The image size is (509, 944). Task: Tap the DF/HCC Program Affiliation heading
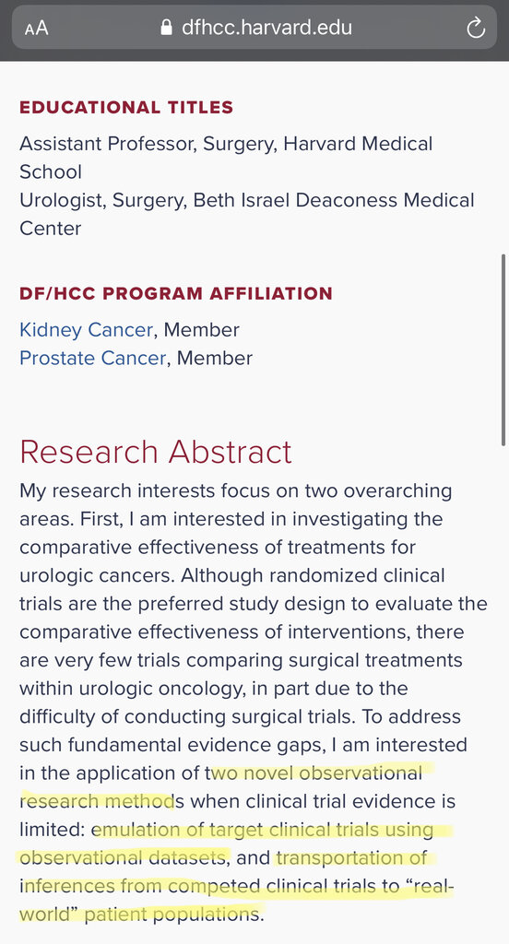tap(176, 294)
